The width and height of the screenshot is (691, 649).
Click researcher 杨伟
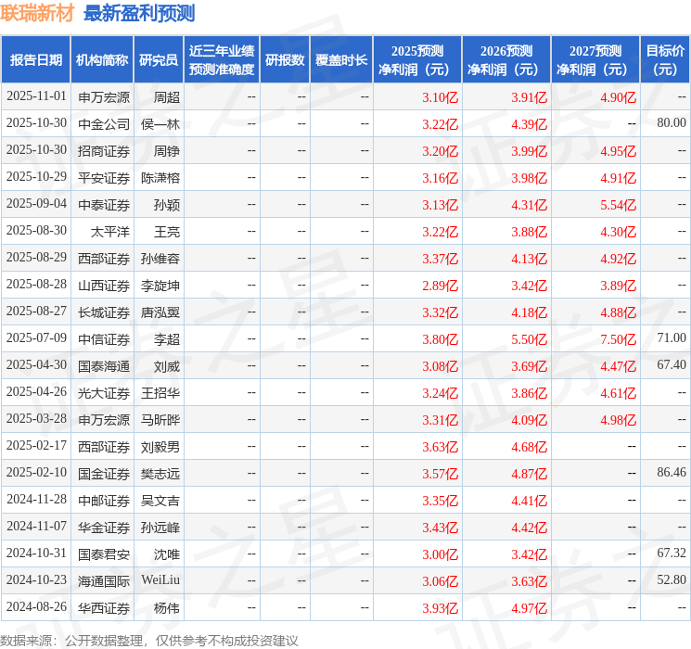coord(167,608)
